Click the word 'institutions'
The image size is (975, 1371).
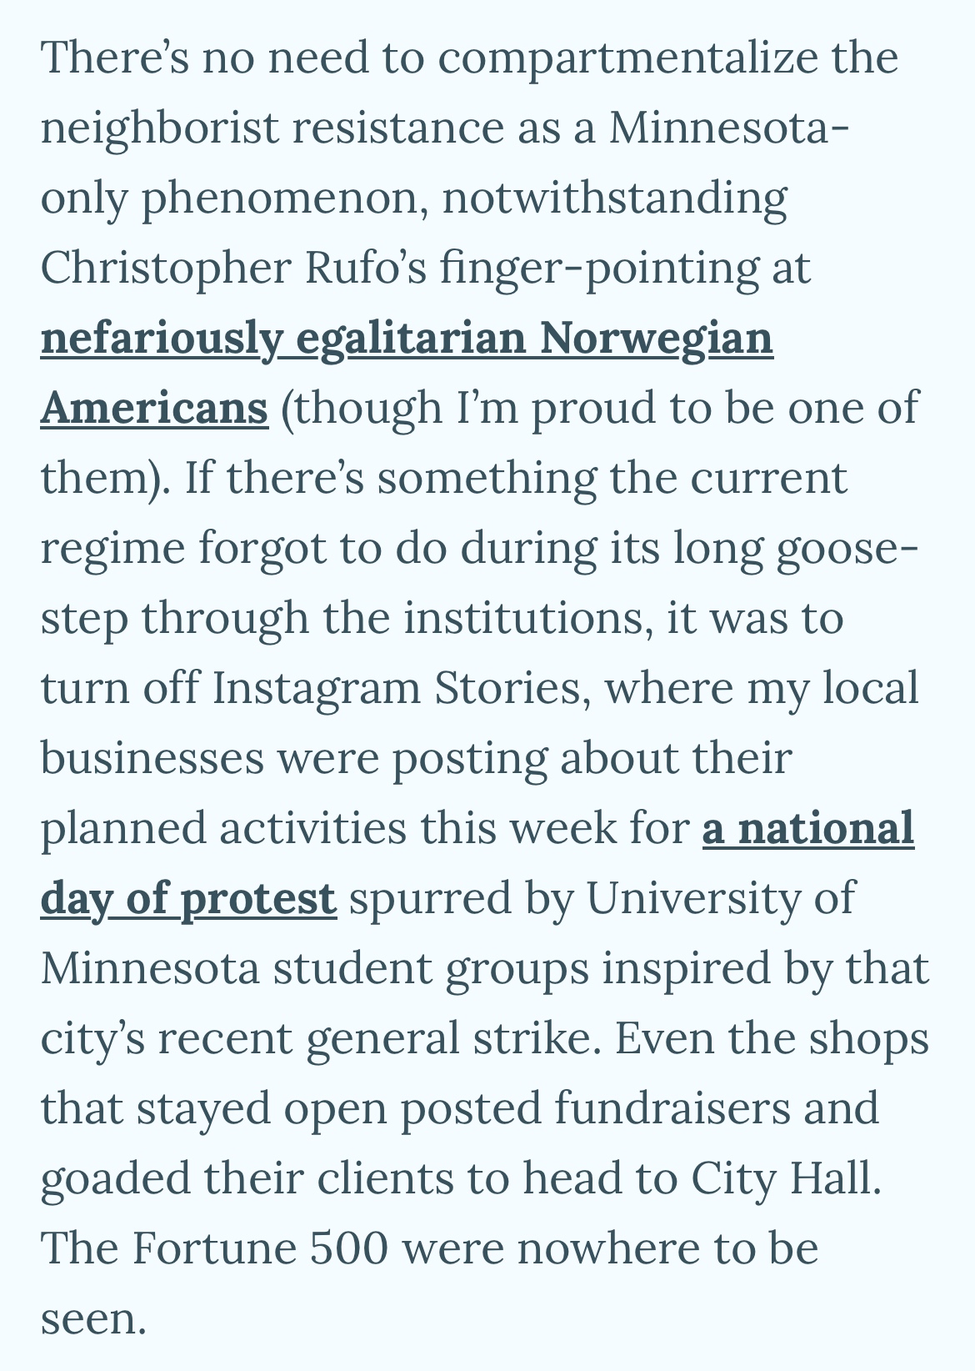coord(529,620)
